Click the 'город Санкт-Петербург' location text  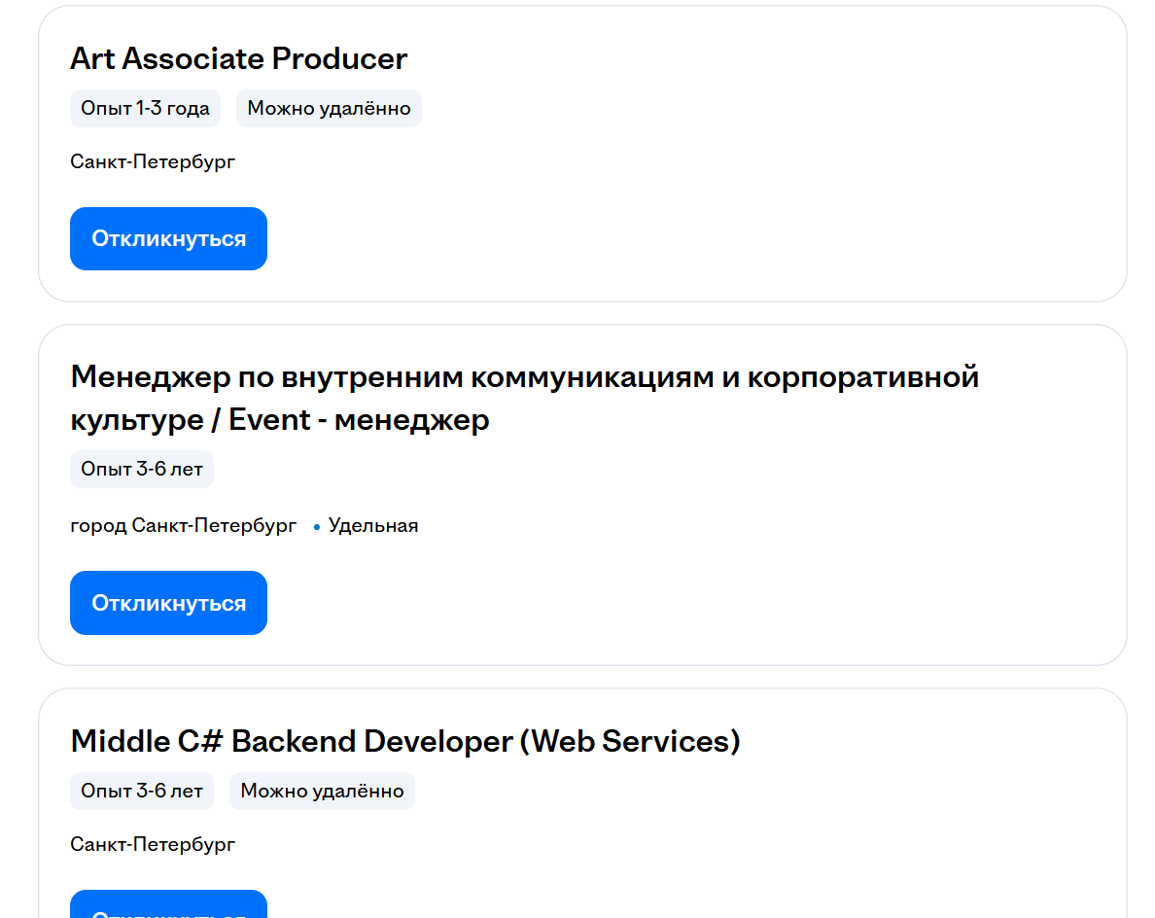coord(184,526)
